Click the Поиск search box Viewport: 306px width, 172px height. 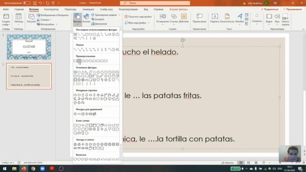click(x=155, y=3)
